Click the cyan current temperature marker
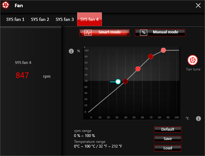205x156 pixels. click(x=118, y=81)
